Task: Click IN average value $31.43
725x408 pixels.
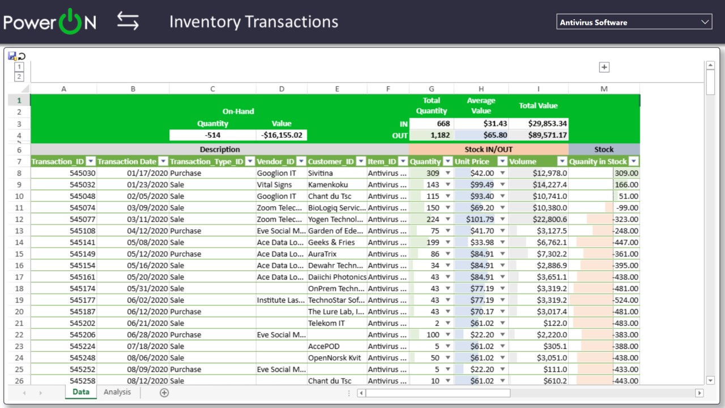Action: (481, 124)
